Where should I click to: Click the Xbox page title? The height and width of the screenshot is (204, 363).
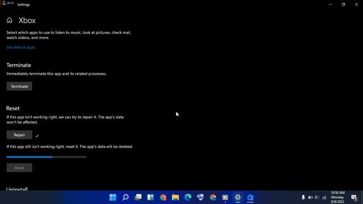point(27,20)
